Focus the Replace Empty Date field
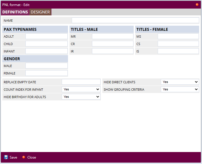This screenshot has width=202, height=164. click(x=81, y=82)
